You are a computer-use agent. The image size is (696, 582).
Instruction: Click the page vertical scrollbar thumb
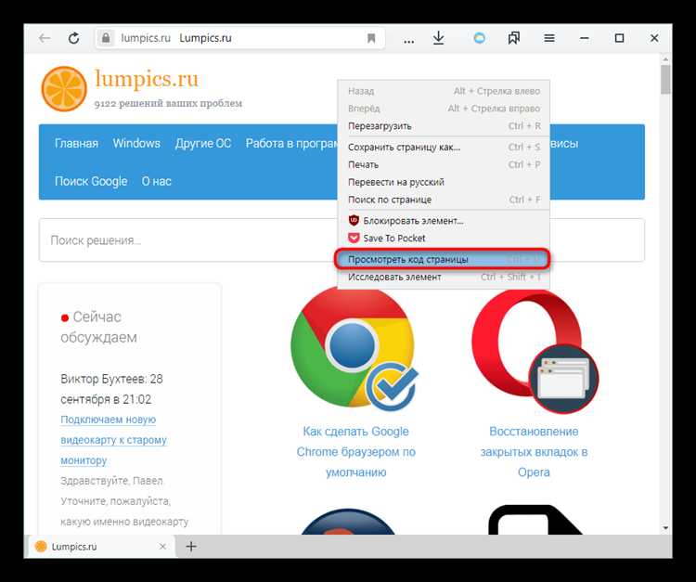coord(665,80)
